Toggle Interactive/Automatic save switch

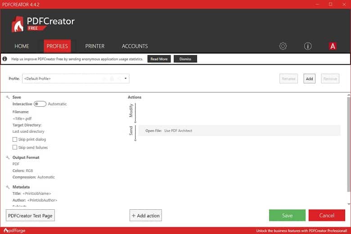pos(40,104)
